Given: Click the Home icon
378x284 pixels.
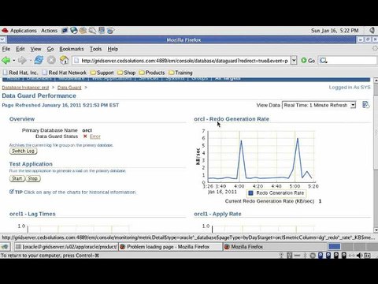Looking at the screenshot, I should click(x=64, y=60).
